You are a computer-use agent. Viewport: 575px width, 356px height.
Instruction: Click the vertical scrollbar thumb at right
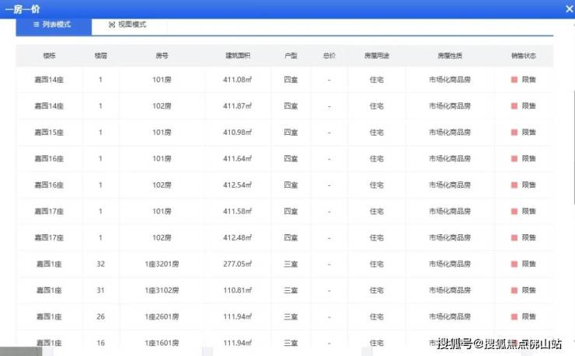573,147
